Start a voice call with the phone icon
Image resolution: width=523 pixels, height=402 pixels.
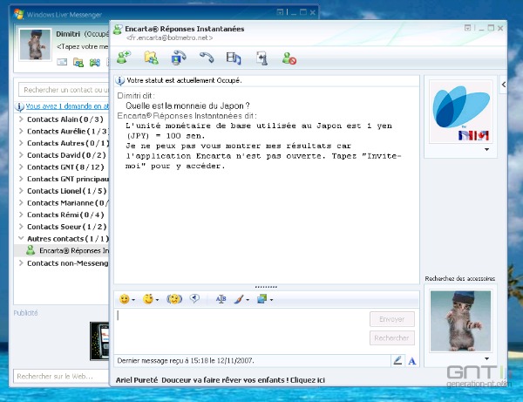pos(206,58)
